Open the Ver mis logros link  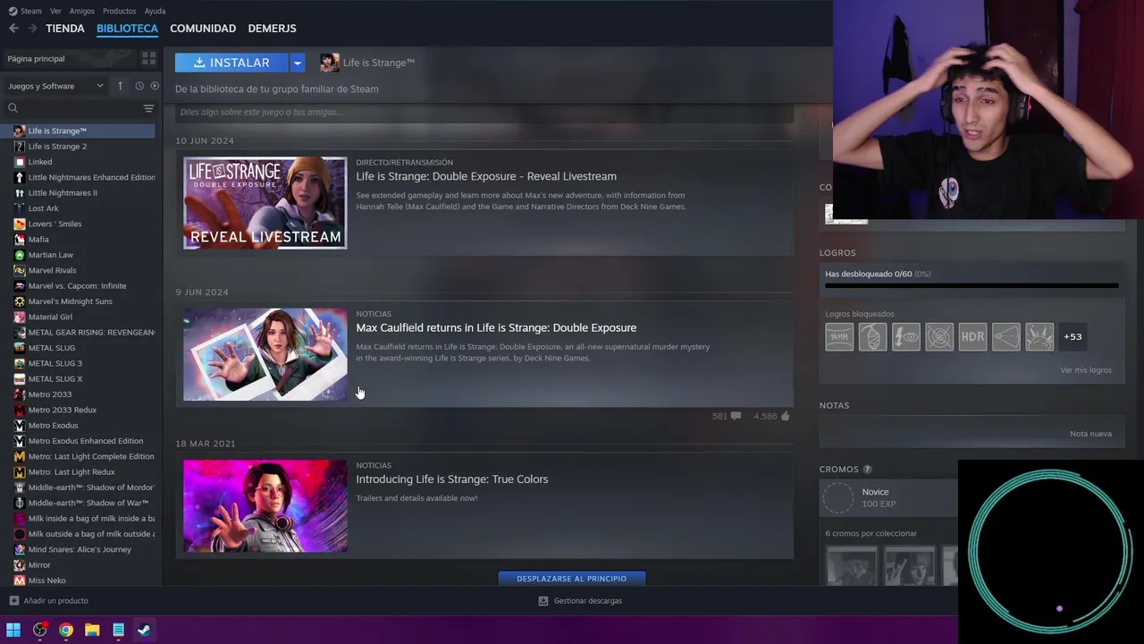click(x=1086, y=370)
